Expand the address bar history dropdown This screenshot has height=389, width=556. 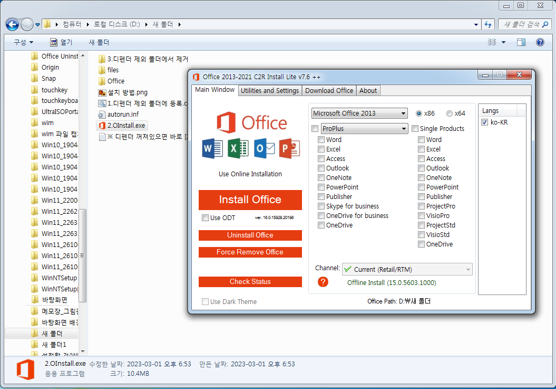[x=476, y=24]
